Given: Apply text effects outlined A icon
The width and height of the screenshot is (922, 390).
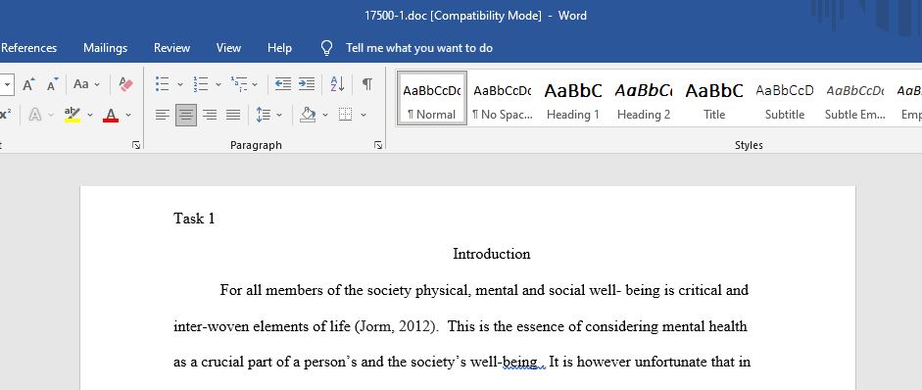Looking at the screenshot, I should pos(34,115).
